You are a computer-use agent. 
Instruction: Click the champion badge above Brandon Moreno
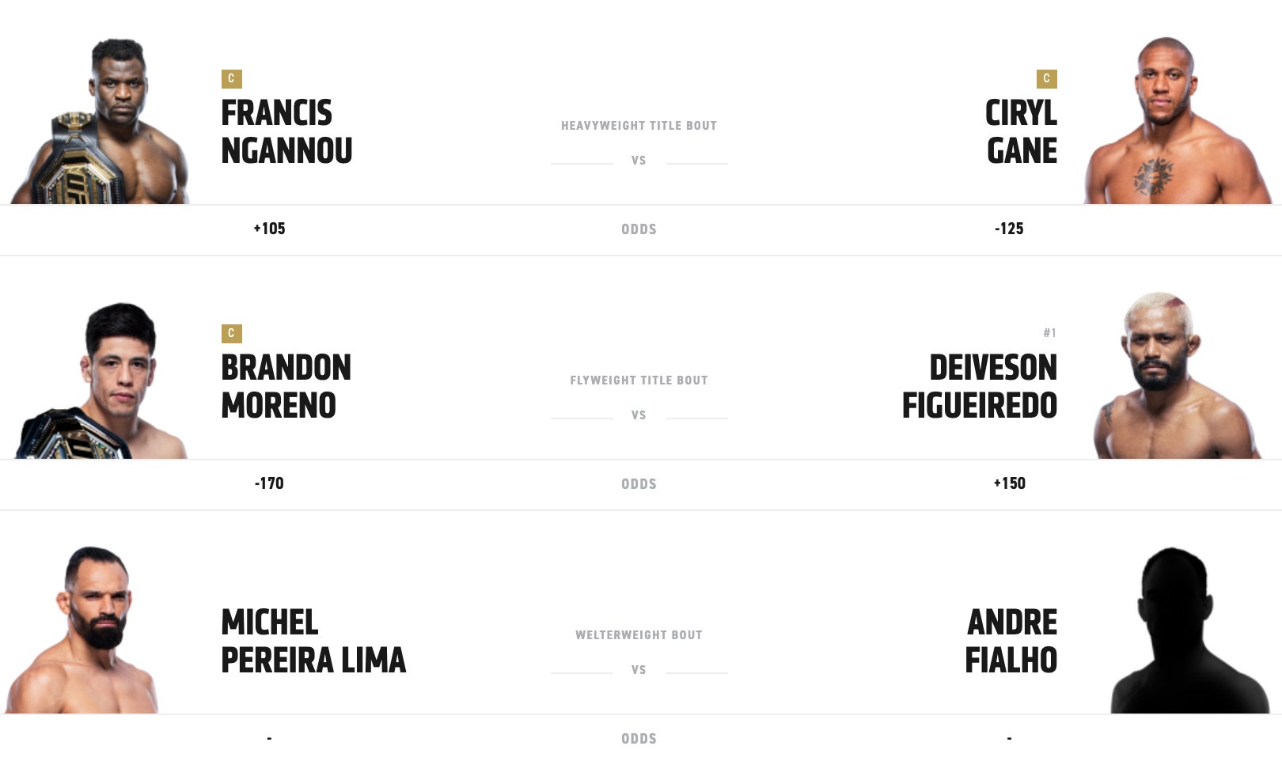pyautogui.click(x=231, y=334)
